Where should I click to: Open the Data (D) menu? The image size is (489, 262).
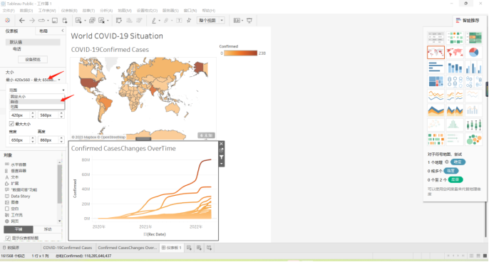pyautogui.click(x=26, y=11)
